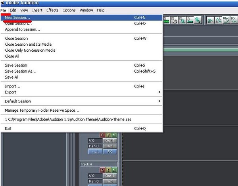Mute the track above Track 4

(114, 135)
